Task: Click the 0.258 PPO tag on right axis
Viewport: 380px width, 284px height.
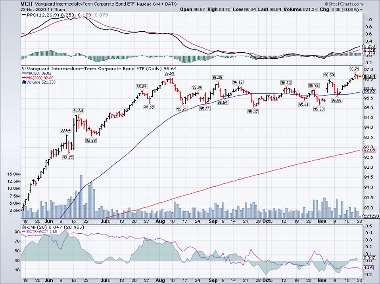Action: [x=369, y=46]
